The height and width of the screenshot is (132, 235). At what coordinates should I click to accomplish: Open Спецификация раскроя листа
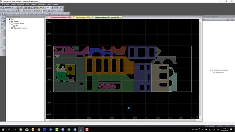click(x=38, y=14)
